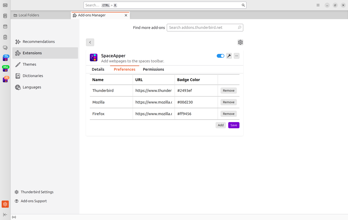Edit the Firefox name field
Screen dimensions: 348x220
click(x=111, y=114)
